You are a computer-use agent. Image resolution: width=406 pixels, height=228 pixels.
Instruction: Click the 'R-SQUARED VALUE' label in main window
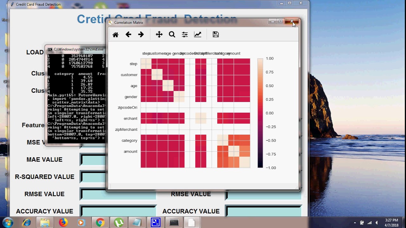[x=45, y=177]
